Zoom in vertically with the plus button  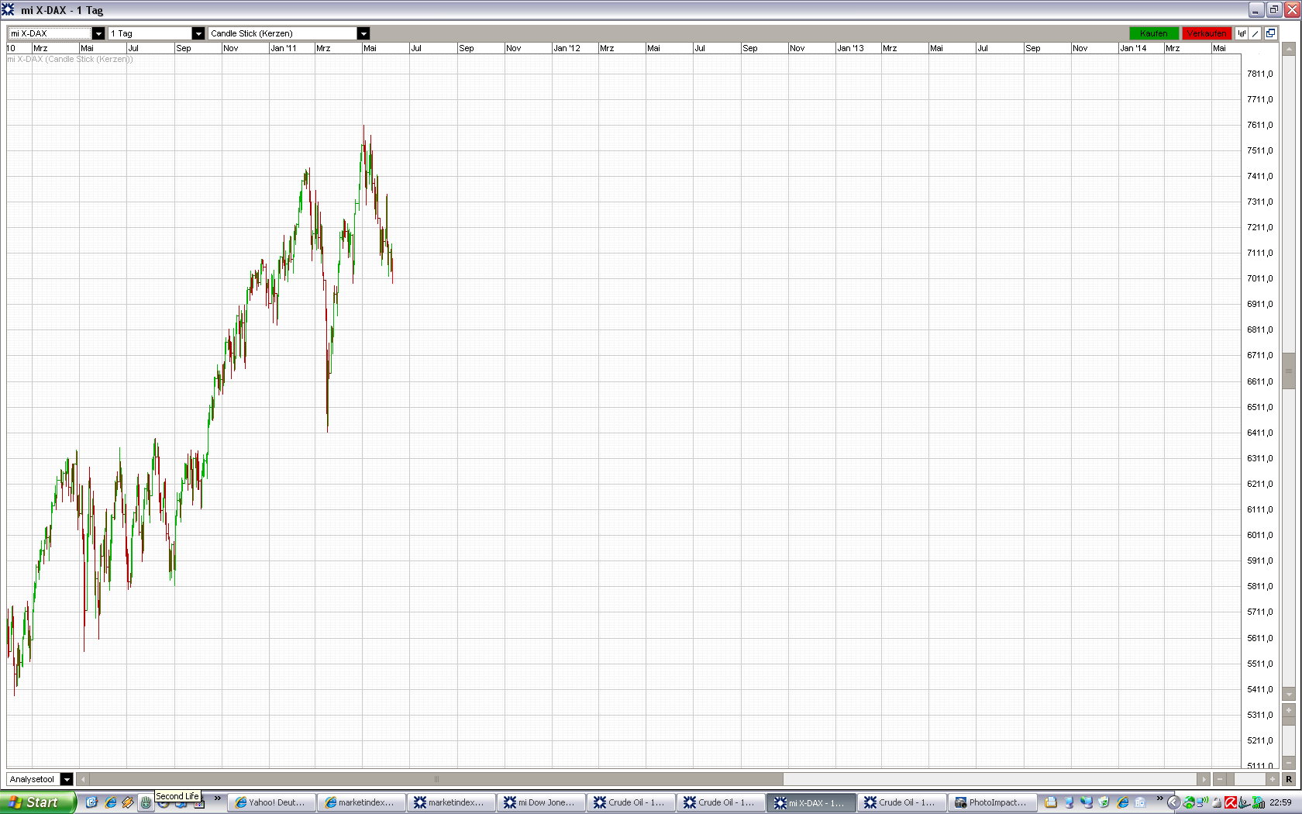tap(1289, 710)
